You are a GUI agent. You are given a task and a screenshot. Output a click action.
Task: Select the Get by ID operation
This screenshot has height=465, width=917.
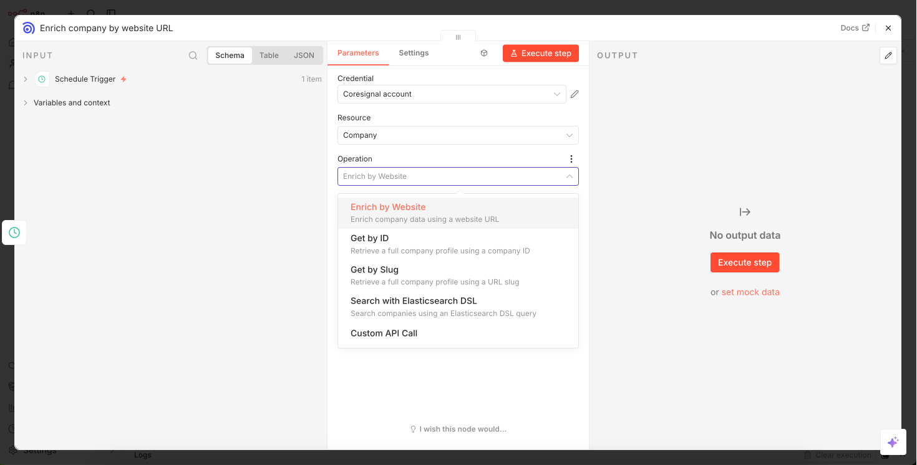(x=369, y=238)
